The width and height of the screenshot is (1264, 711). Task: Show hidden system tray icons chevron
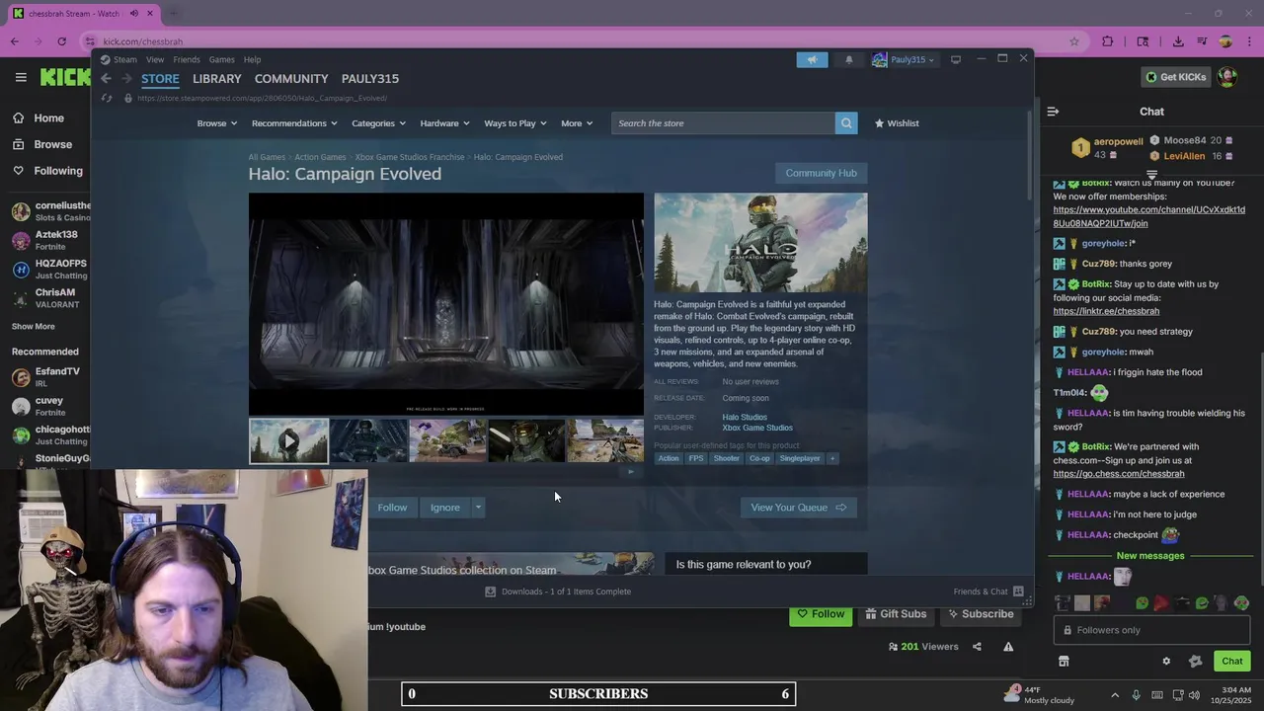tap(1115, 695)
